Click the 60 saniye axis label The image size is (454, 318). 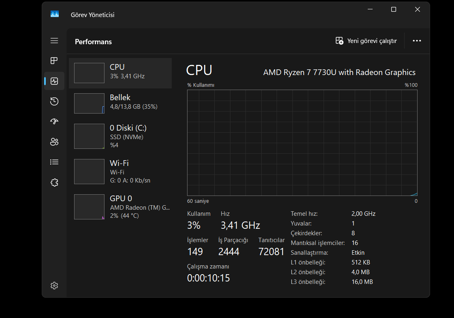tap(198, 201)
